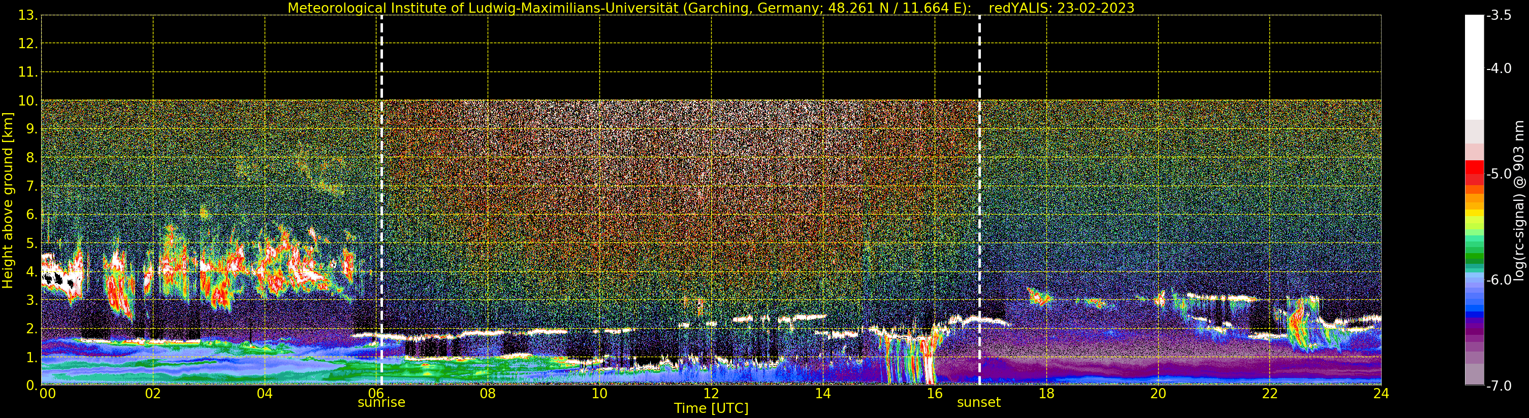Click the '24' tick on the time axis

coord(1381,393)
